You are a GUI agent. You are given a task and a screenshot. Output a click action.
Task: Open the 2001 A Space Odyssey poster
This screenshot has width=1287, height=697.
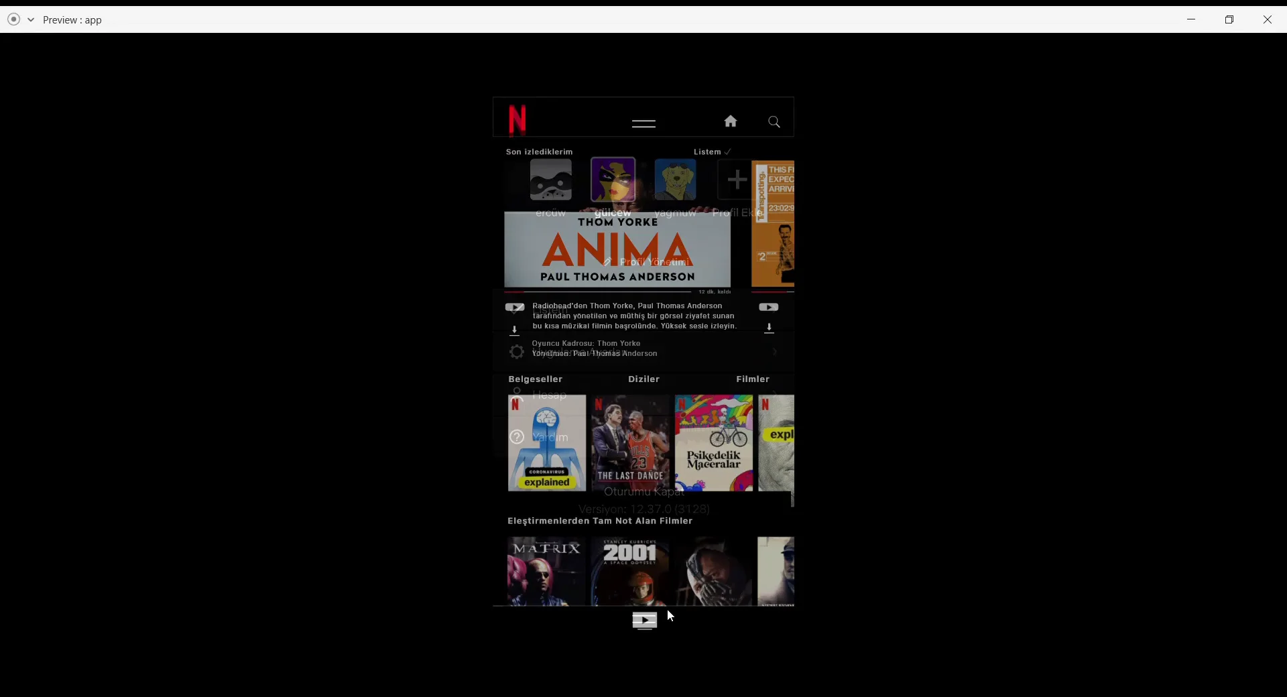[x=629, y=571]
